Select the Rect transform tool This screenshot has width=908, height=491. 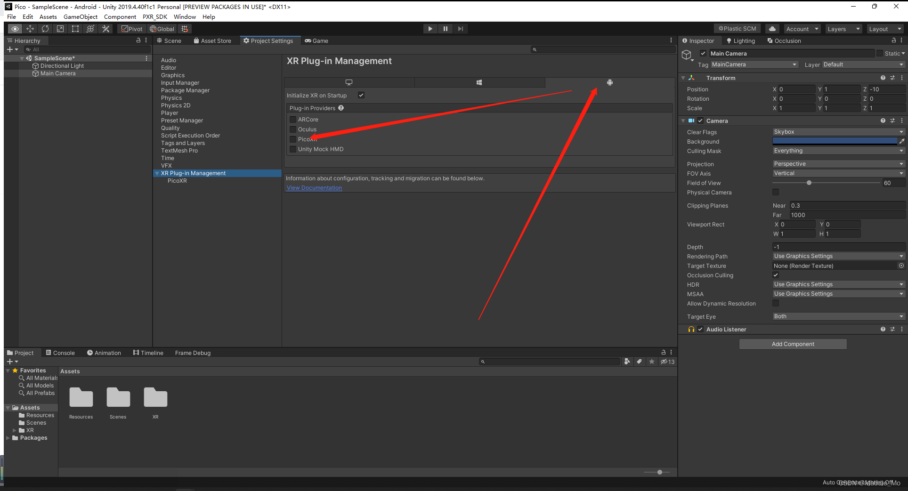[75, 29]
